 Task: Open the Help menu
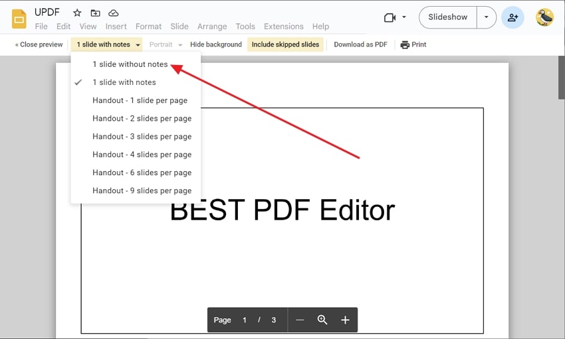320,27
